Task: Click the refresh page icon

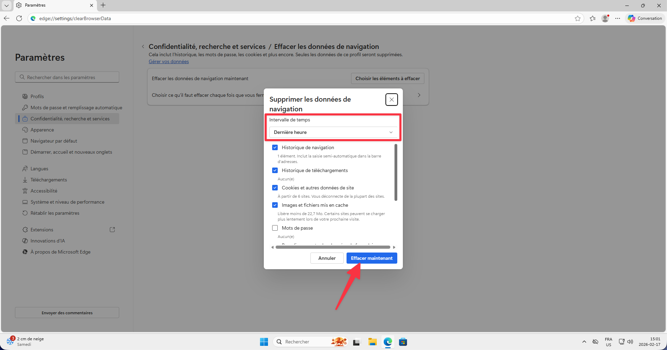Action: (x=19, y=18)
